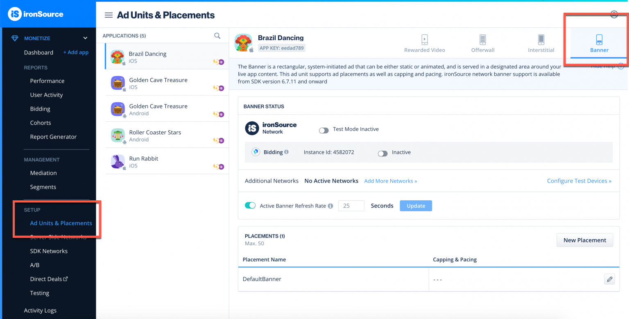Open the hamburger menu beside the page title
Viewport: 629px width, 319px height.
click(x=109, y=15)
